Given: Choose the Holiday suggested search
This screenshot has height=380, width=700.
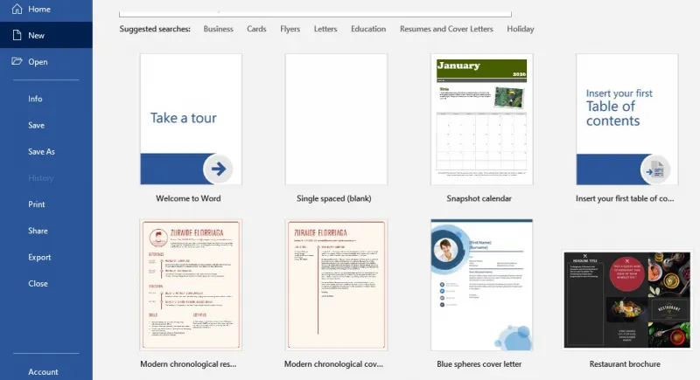Looking at the screenshot, I should click(521, 29).
